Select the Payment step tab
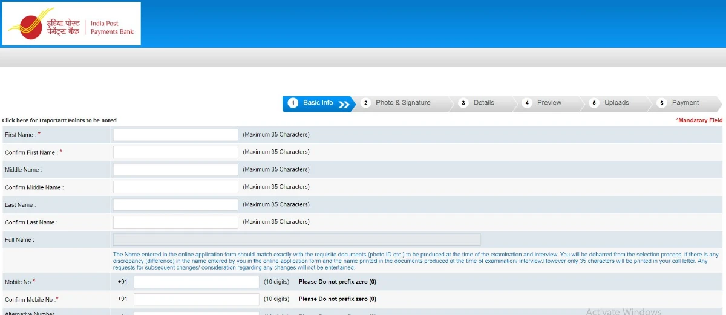Image resolution: width=726 pixels, height=315 pixels. point(685,103)
